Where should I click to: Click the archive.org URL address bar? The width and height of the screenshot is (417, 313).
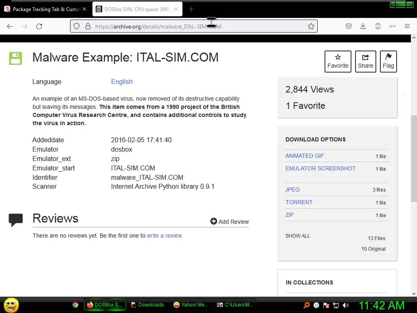[x=193, y=26]
